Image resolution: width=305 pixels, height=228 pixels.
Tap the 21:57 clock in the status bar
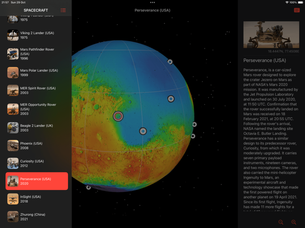click(x=5, y=2)
